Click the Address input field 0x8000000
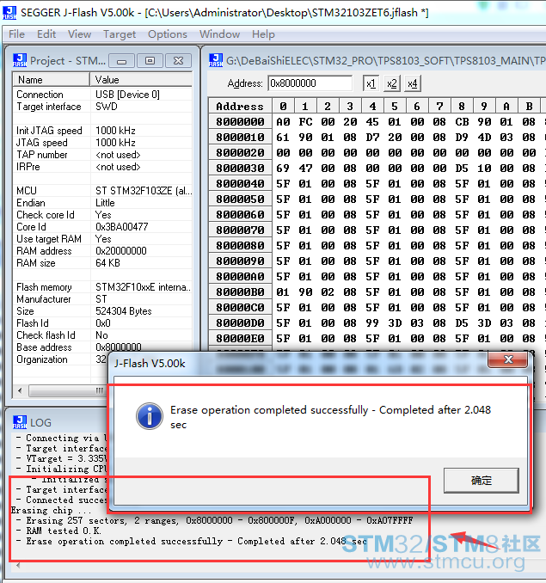The image size is (546, 583). point(310,83)
